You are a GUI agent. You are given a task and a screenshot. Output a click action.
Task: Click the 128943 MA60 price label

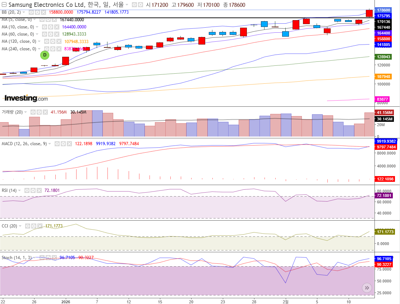[383, 57]
